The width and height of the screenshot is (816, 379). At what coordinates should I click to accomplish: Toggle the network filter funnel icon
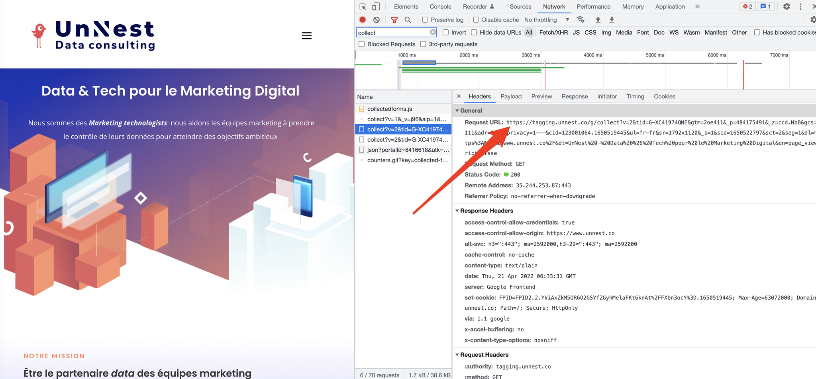pyautogui.click(x=394, y=20)
